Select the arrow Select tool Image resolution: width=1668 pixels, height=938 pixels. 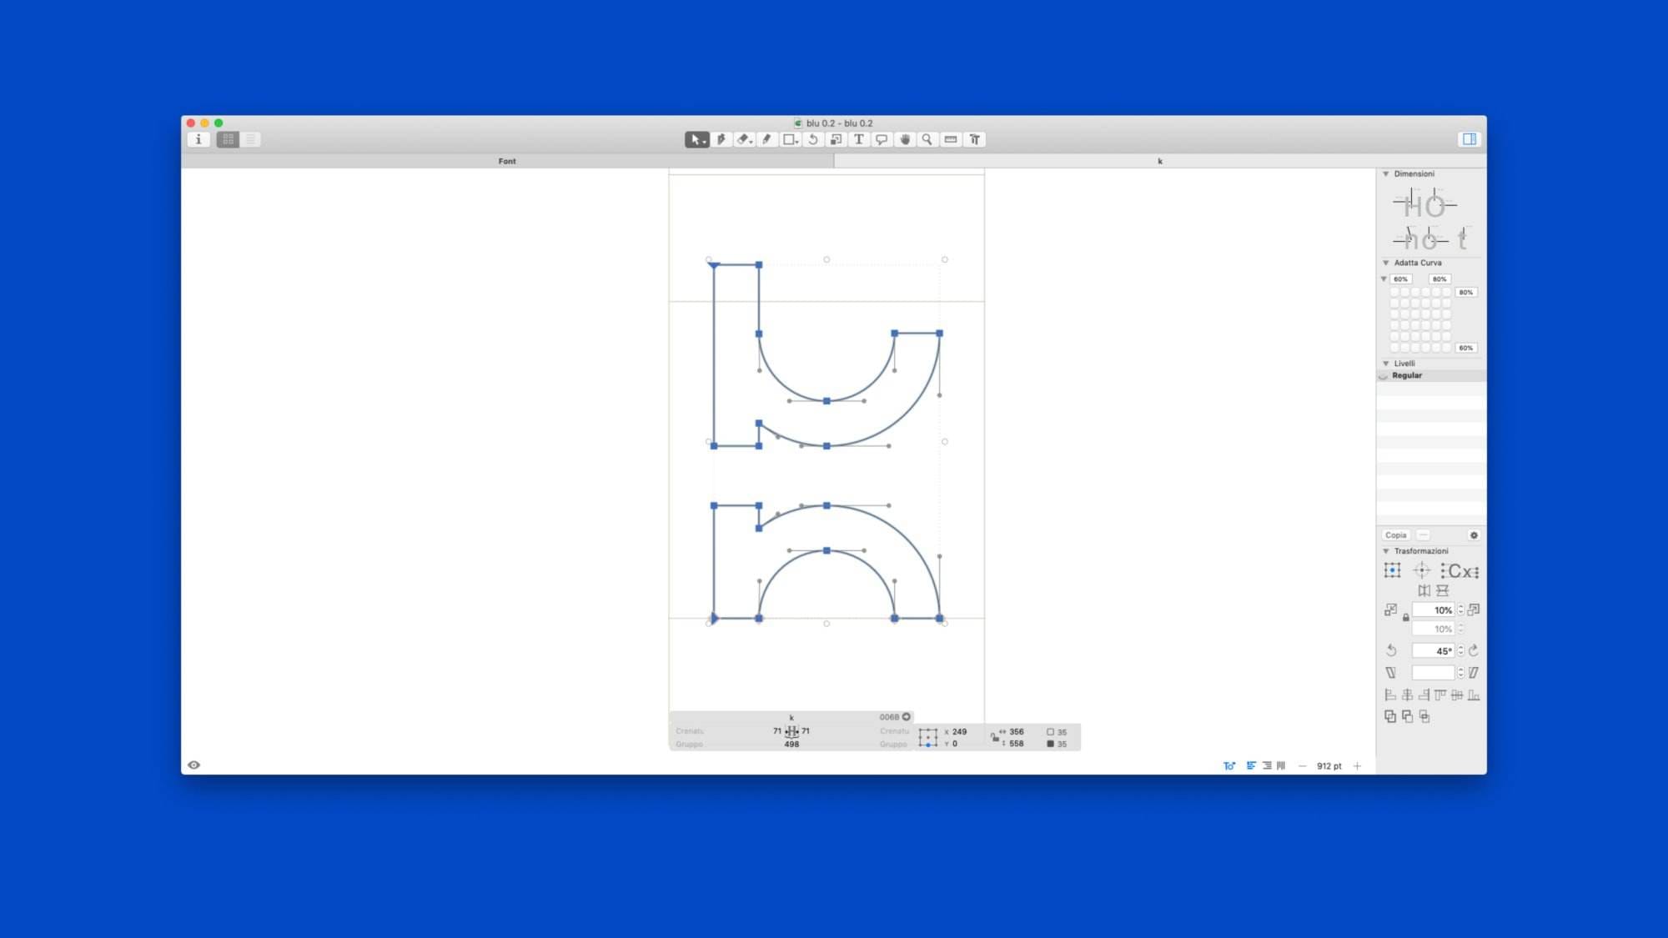click(696, 140)
